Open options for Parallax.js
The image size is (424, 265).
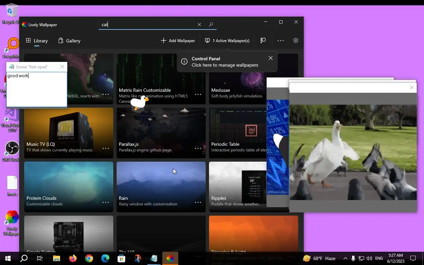tap(198, 148)
